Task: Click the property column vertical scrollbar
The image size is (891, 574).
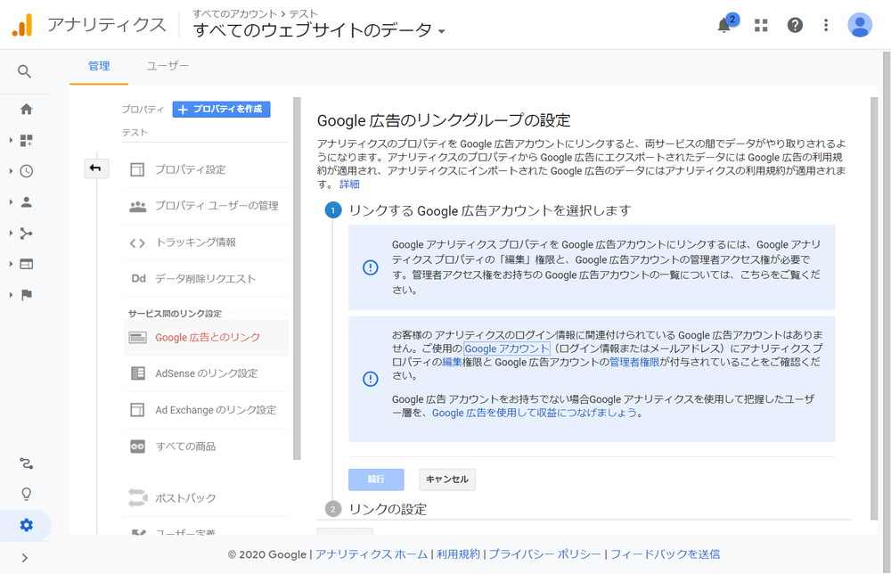Action: (x=297, y=278)
